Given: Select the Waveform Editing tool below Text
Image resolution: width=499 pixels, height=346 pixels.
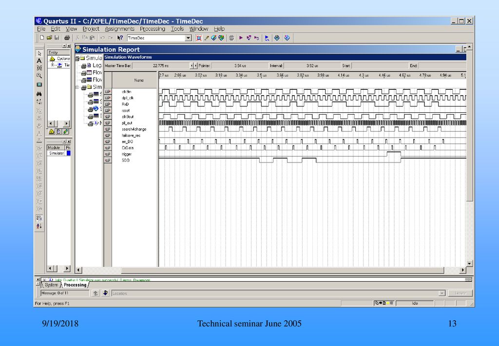Looking at the screenshot, I should 39,68.
